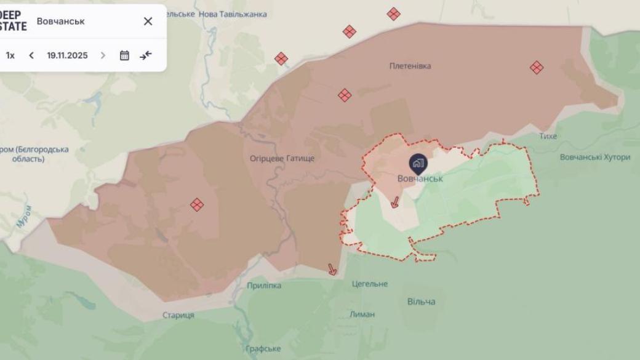This screenshot has height=360, width=640.
Task: Go to the previous date arrow
Action: 31,55
